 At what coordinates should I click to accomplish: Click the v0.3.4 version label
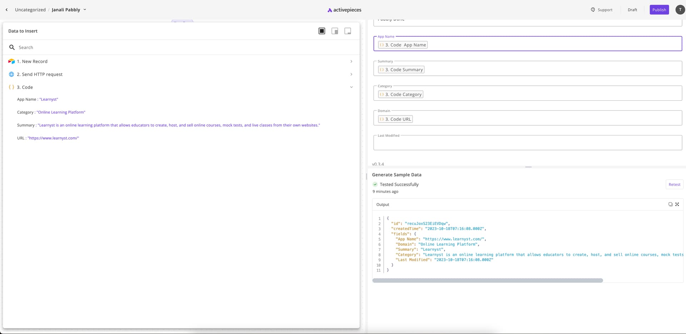click(x=378, y=164)
